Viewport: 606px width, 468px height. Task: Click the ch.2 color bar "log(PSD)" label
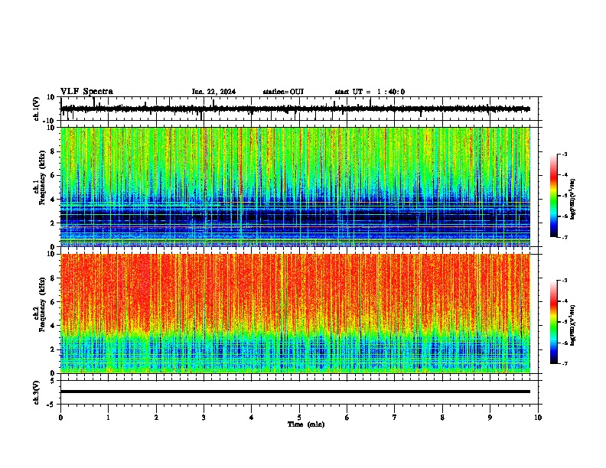[572, 325]
